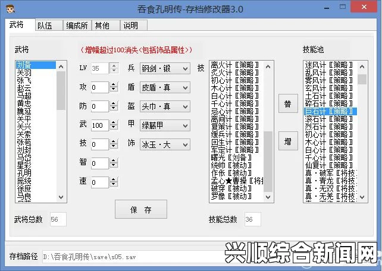
Task: Click skill pool scroll down arrow
Action: (362, 197)
